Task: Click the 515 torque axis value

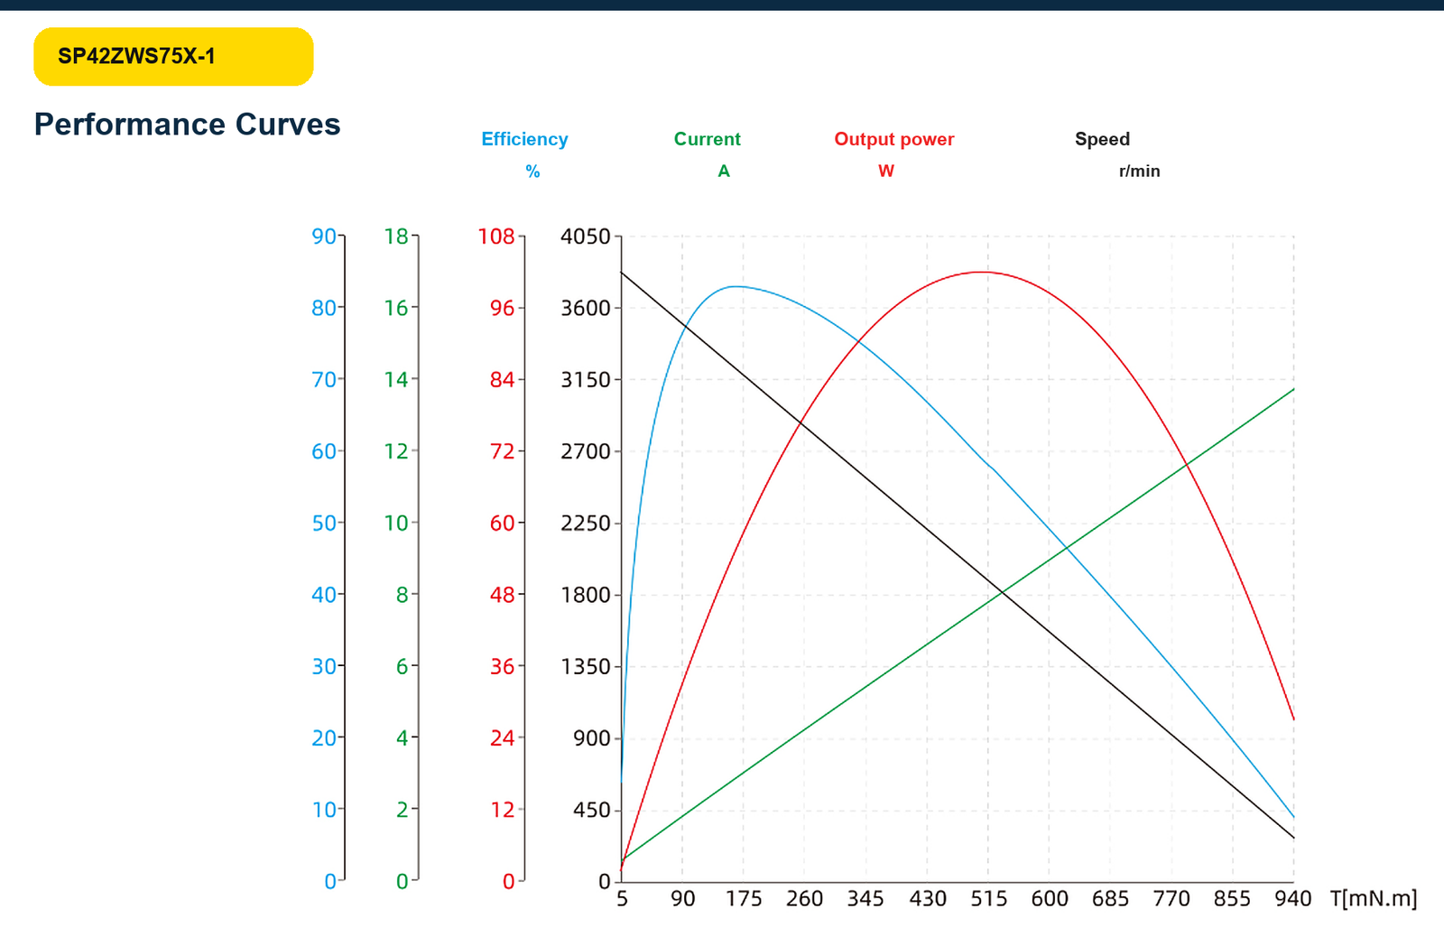Action: (x=988, y=899)
